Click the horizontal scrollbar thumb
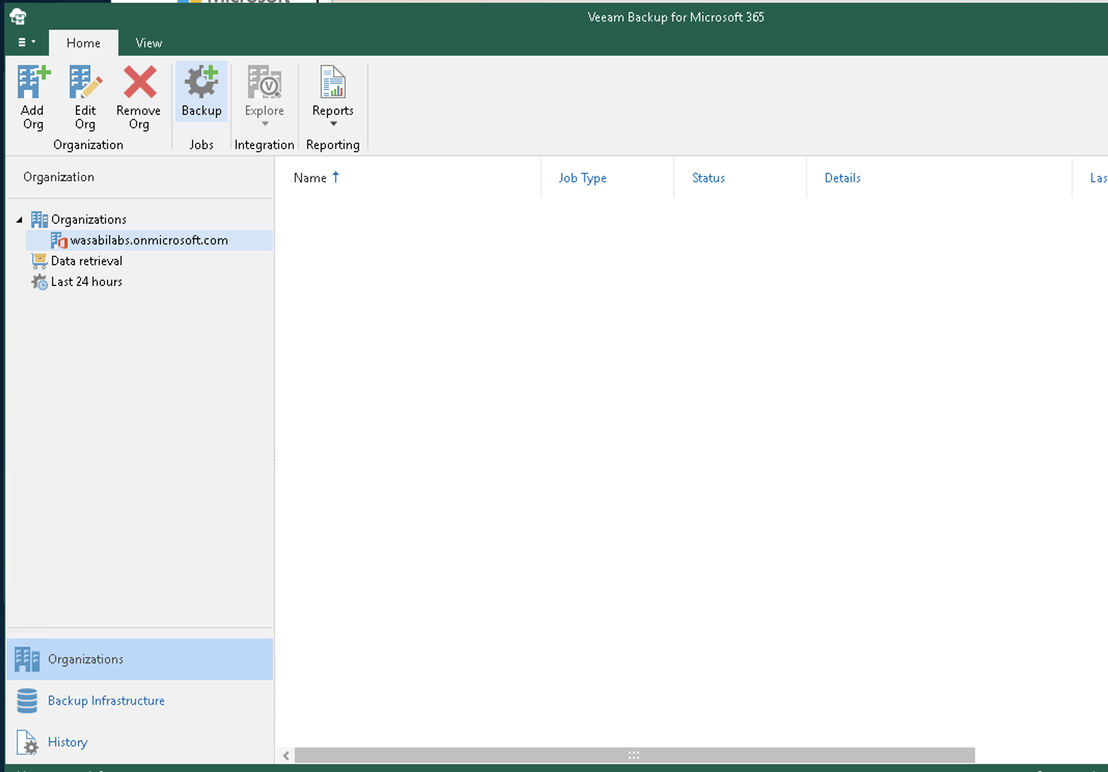Viewport: 1108px width, 772px height. point(634,755)
